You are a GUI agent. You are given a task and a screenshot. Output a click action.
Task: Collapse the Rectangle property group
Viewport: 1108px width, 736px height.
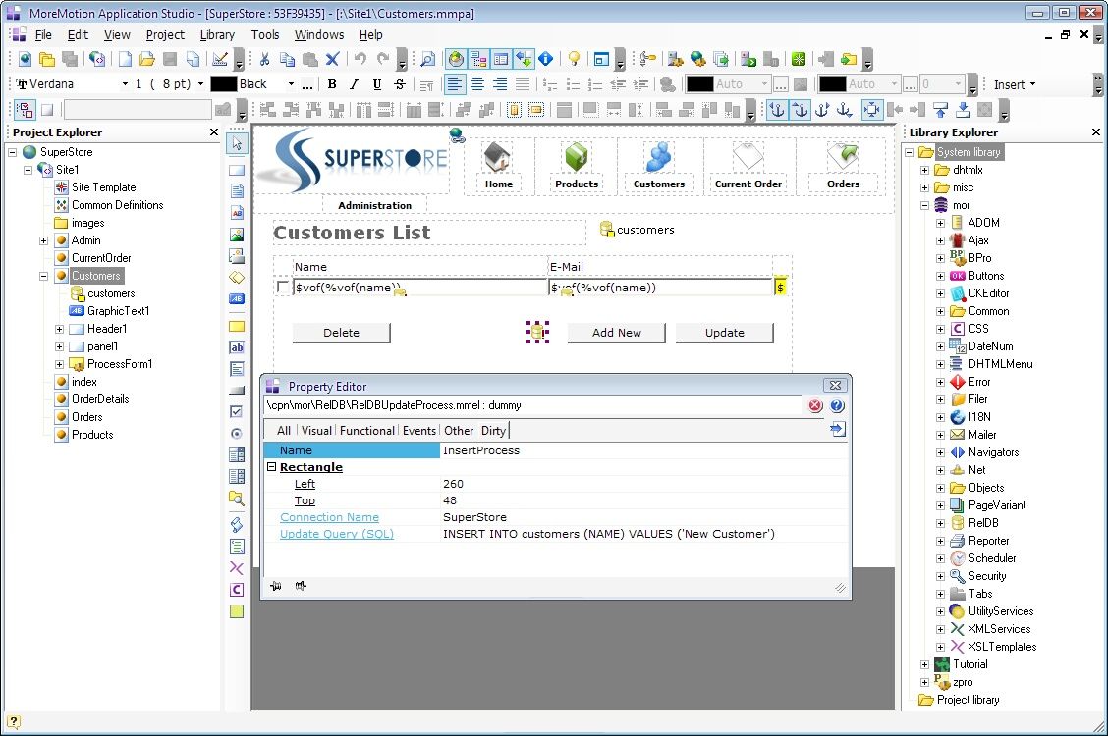pos(272,467)
